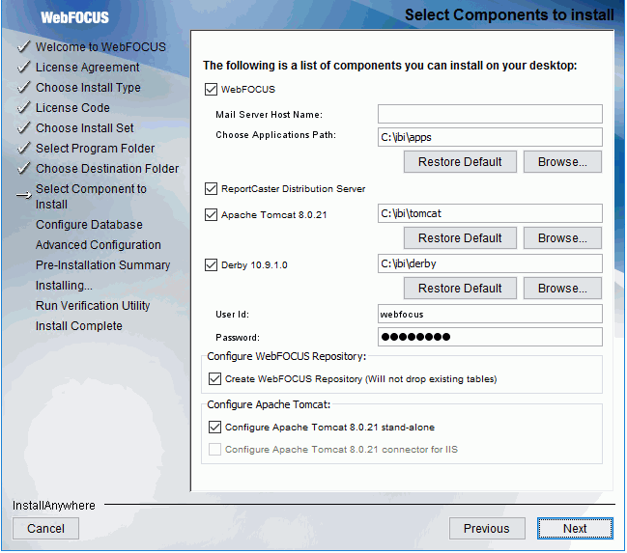Viewport: 627px width, 553px height.
Task: Click the Configure Apache Tomcat group label
Action: tap(269, 404)
